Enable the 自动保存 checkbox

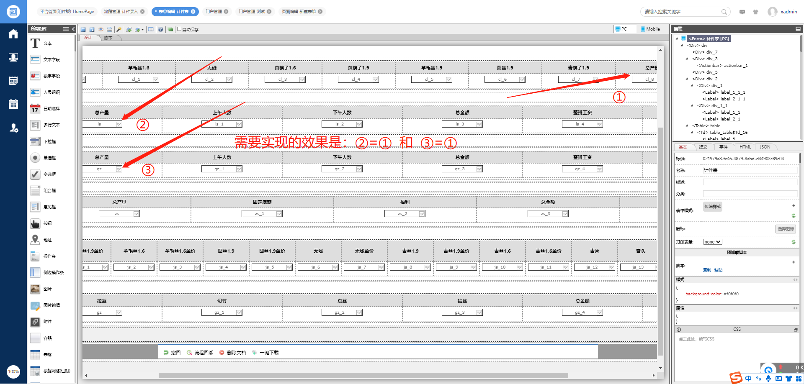click(179, 29)
